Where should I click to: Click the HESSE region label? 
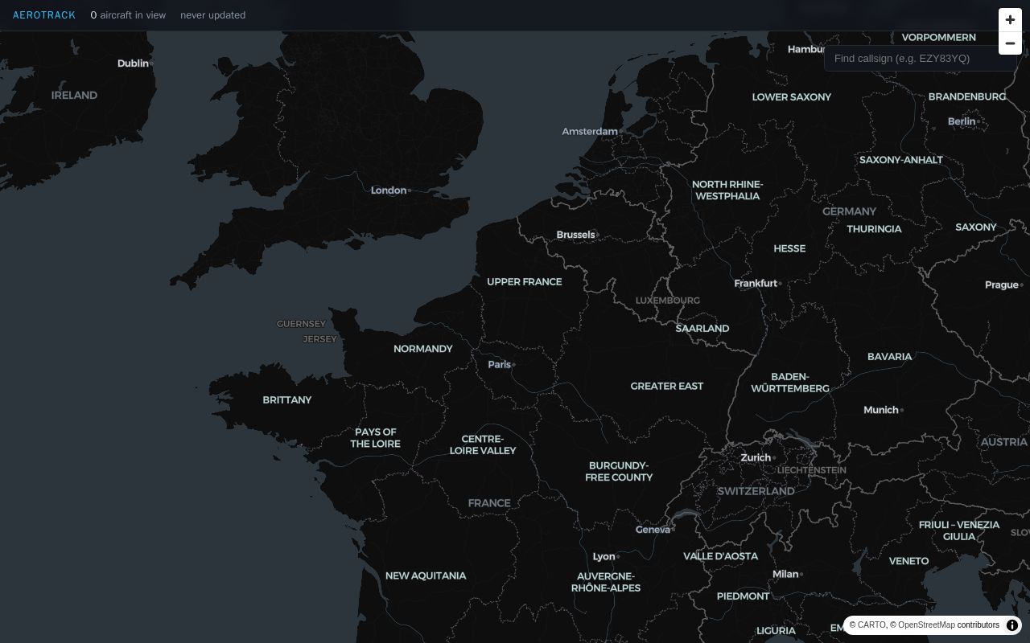pos(789,248)
